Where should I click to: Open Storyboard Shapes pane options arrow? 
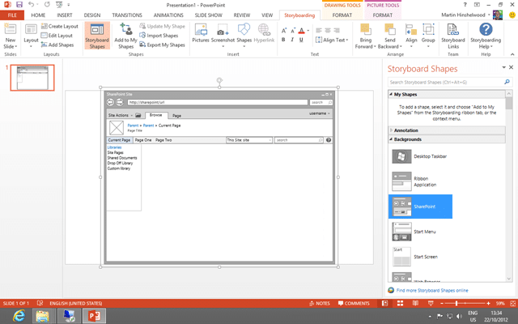pyautogui.click(x=503, y=67)
